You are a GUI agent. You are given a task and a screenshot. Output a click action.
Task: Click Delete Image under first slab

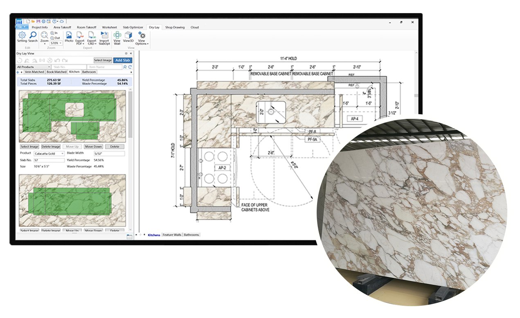pyautogui.click(x=51, y=147)
